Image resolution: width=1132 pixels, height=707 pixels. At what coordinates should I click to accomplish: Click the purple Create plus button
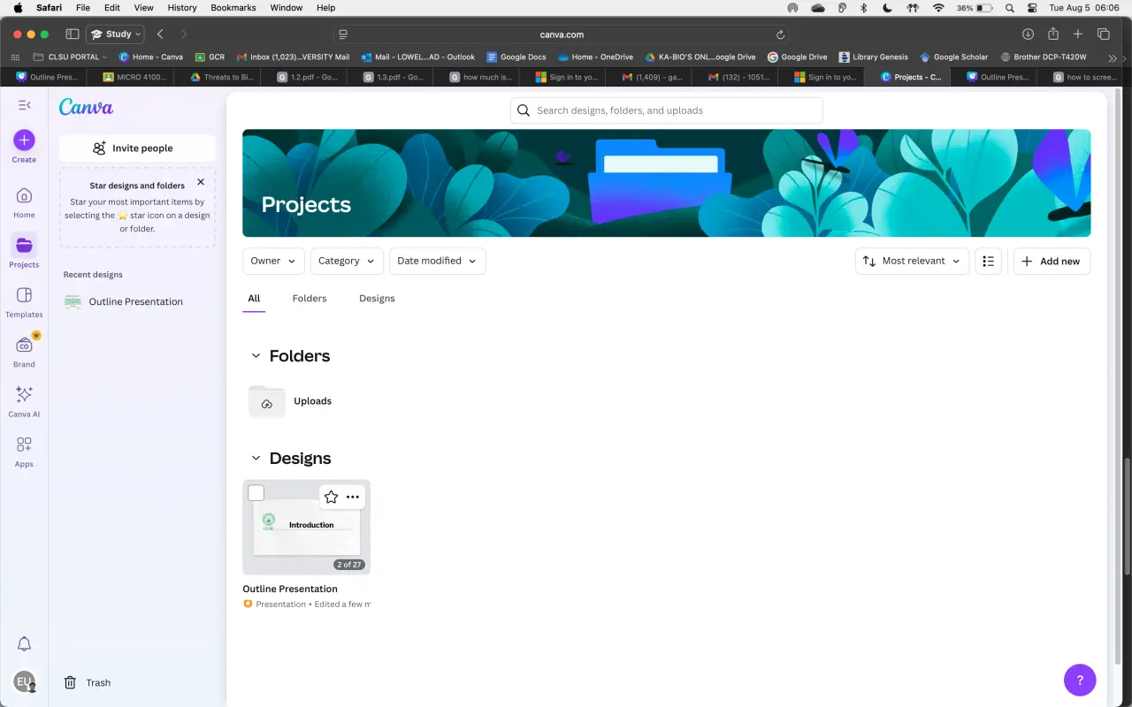pos(24,141)
